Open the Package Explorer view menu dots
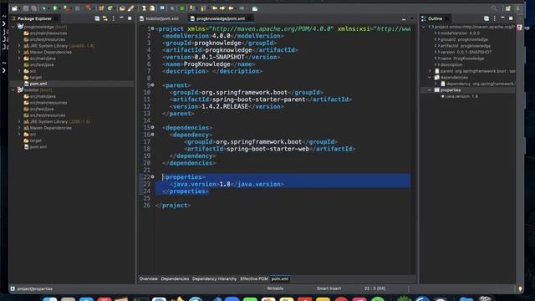This screenshot has height=301, width=535. (x=114, y=18)
